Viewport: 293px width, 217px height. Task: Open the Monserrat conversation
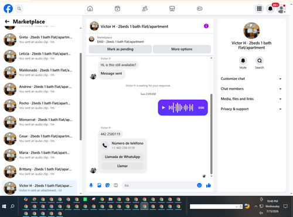[x=39, y=122]
